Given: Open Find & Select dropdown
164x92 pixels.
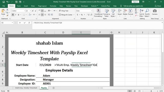Looking at the screenshot, I should (x=147, y=13).
